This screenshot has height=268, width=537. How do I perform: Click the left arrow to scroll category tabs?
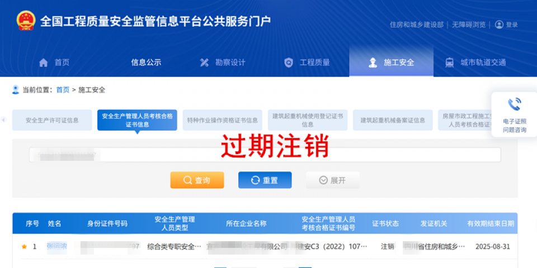point(3,120)
